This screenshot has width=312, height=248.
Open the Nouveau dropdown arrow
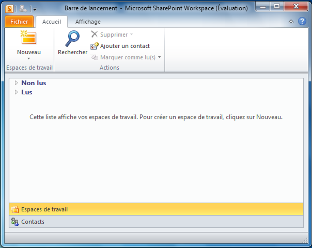[29, 58]
